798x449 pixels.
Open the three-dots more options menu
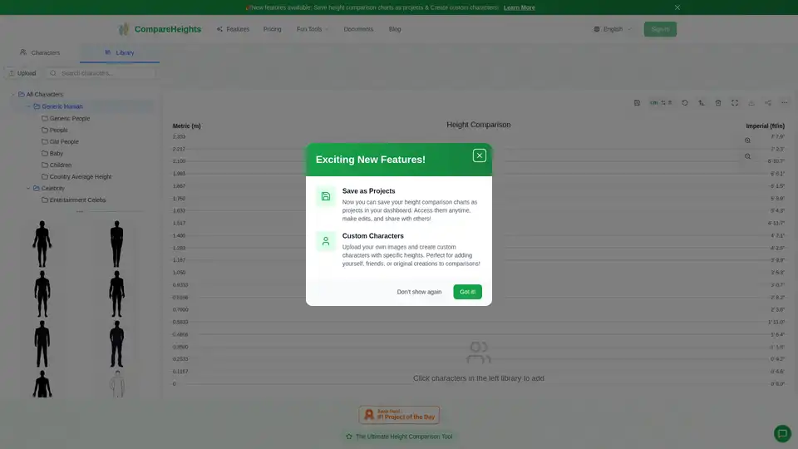784,103
